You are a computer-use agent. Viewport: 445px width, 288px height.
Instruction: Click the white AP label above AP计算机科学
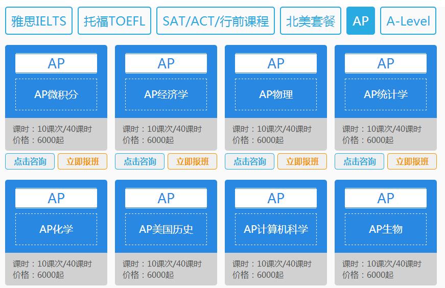pos(276,198)
